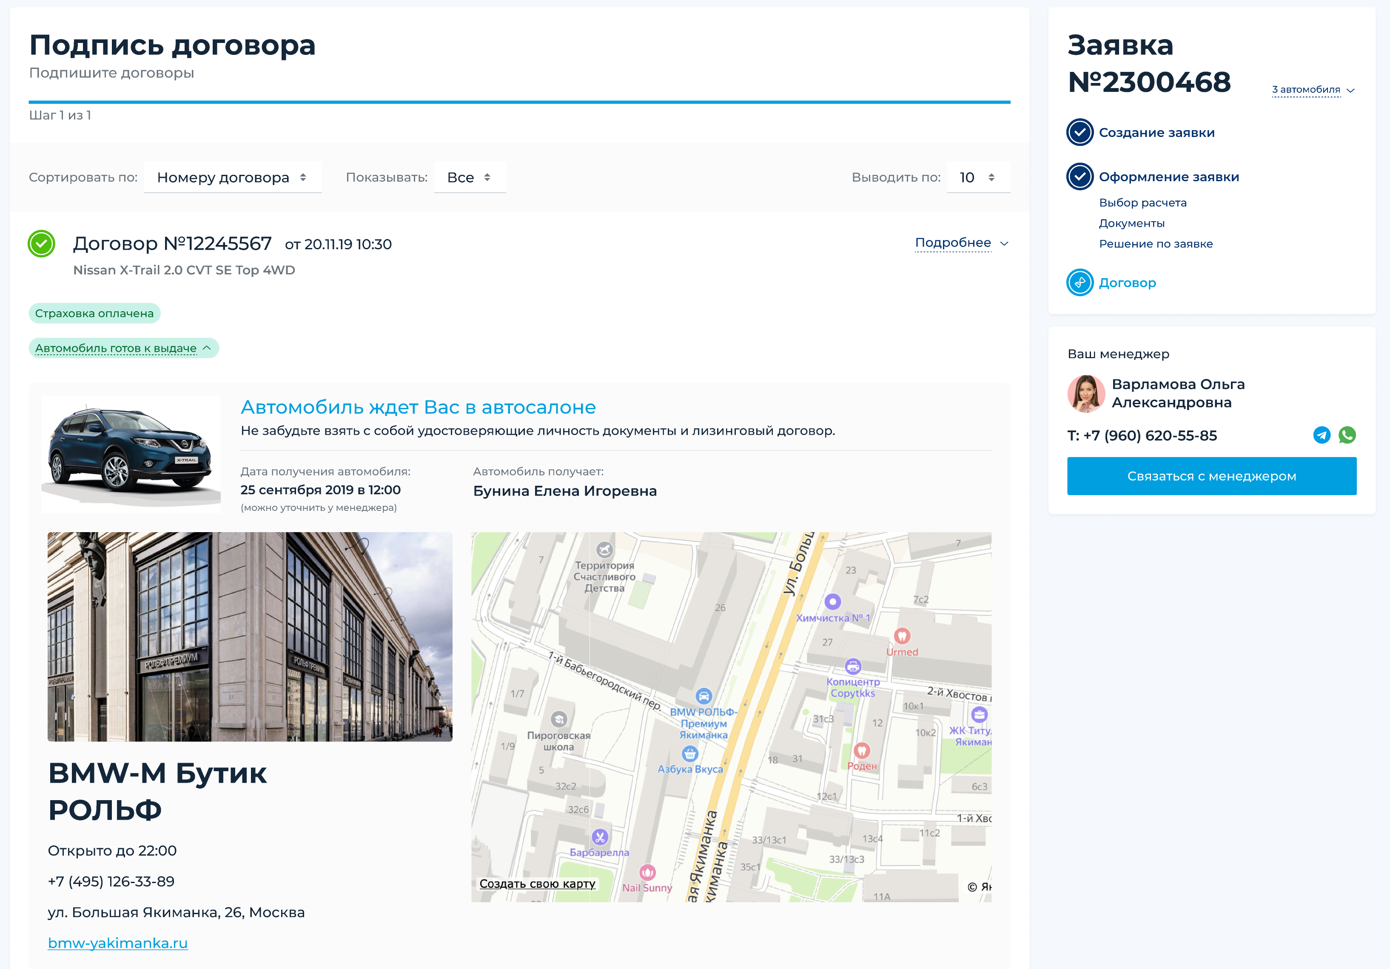Click the Копицентр Copytkks map marker

pyautogui.click(x=853, y=666)
